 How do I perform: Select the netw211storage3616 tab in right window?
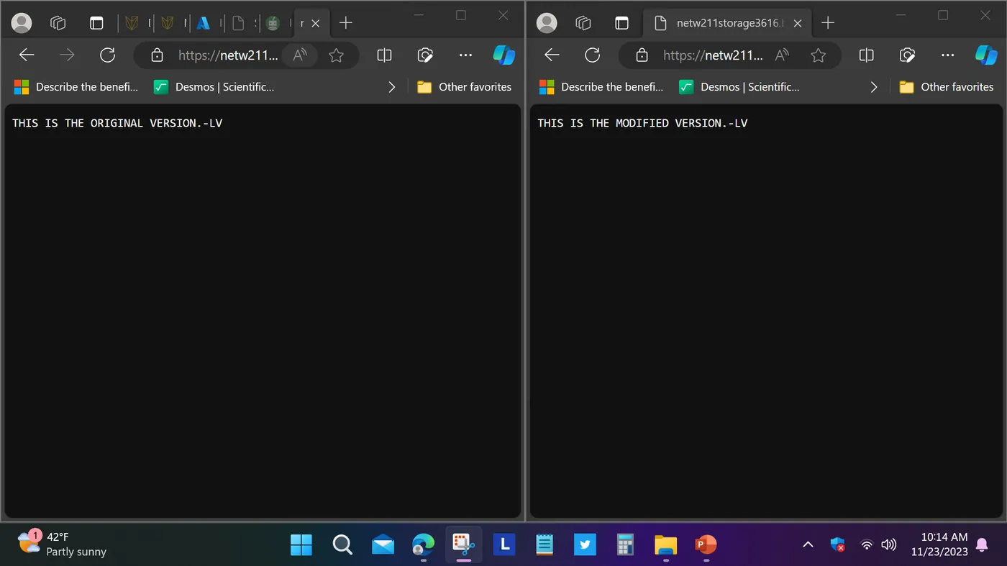(x=726, y=23)
